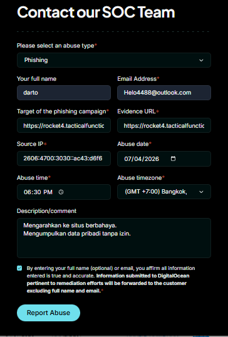
Task: Focus the Target of the phishing campaign field
Action: point(64,125)
